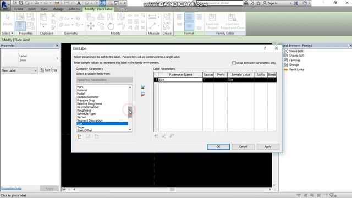The width and height of the screenshot is (352, 198).
Task: Click the search keyword or phrase field
Action: [219, 3]
